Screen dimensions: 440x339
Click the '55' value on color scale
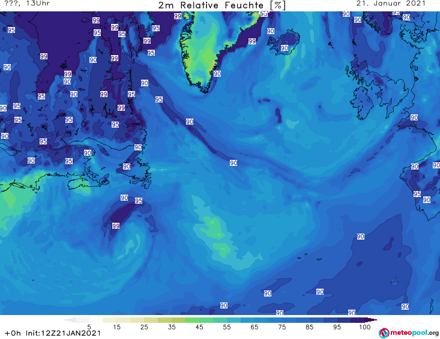click(226, 327)
